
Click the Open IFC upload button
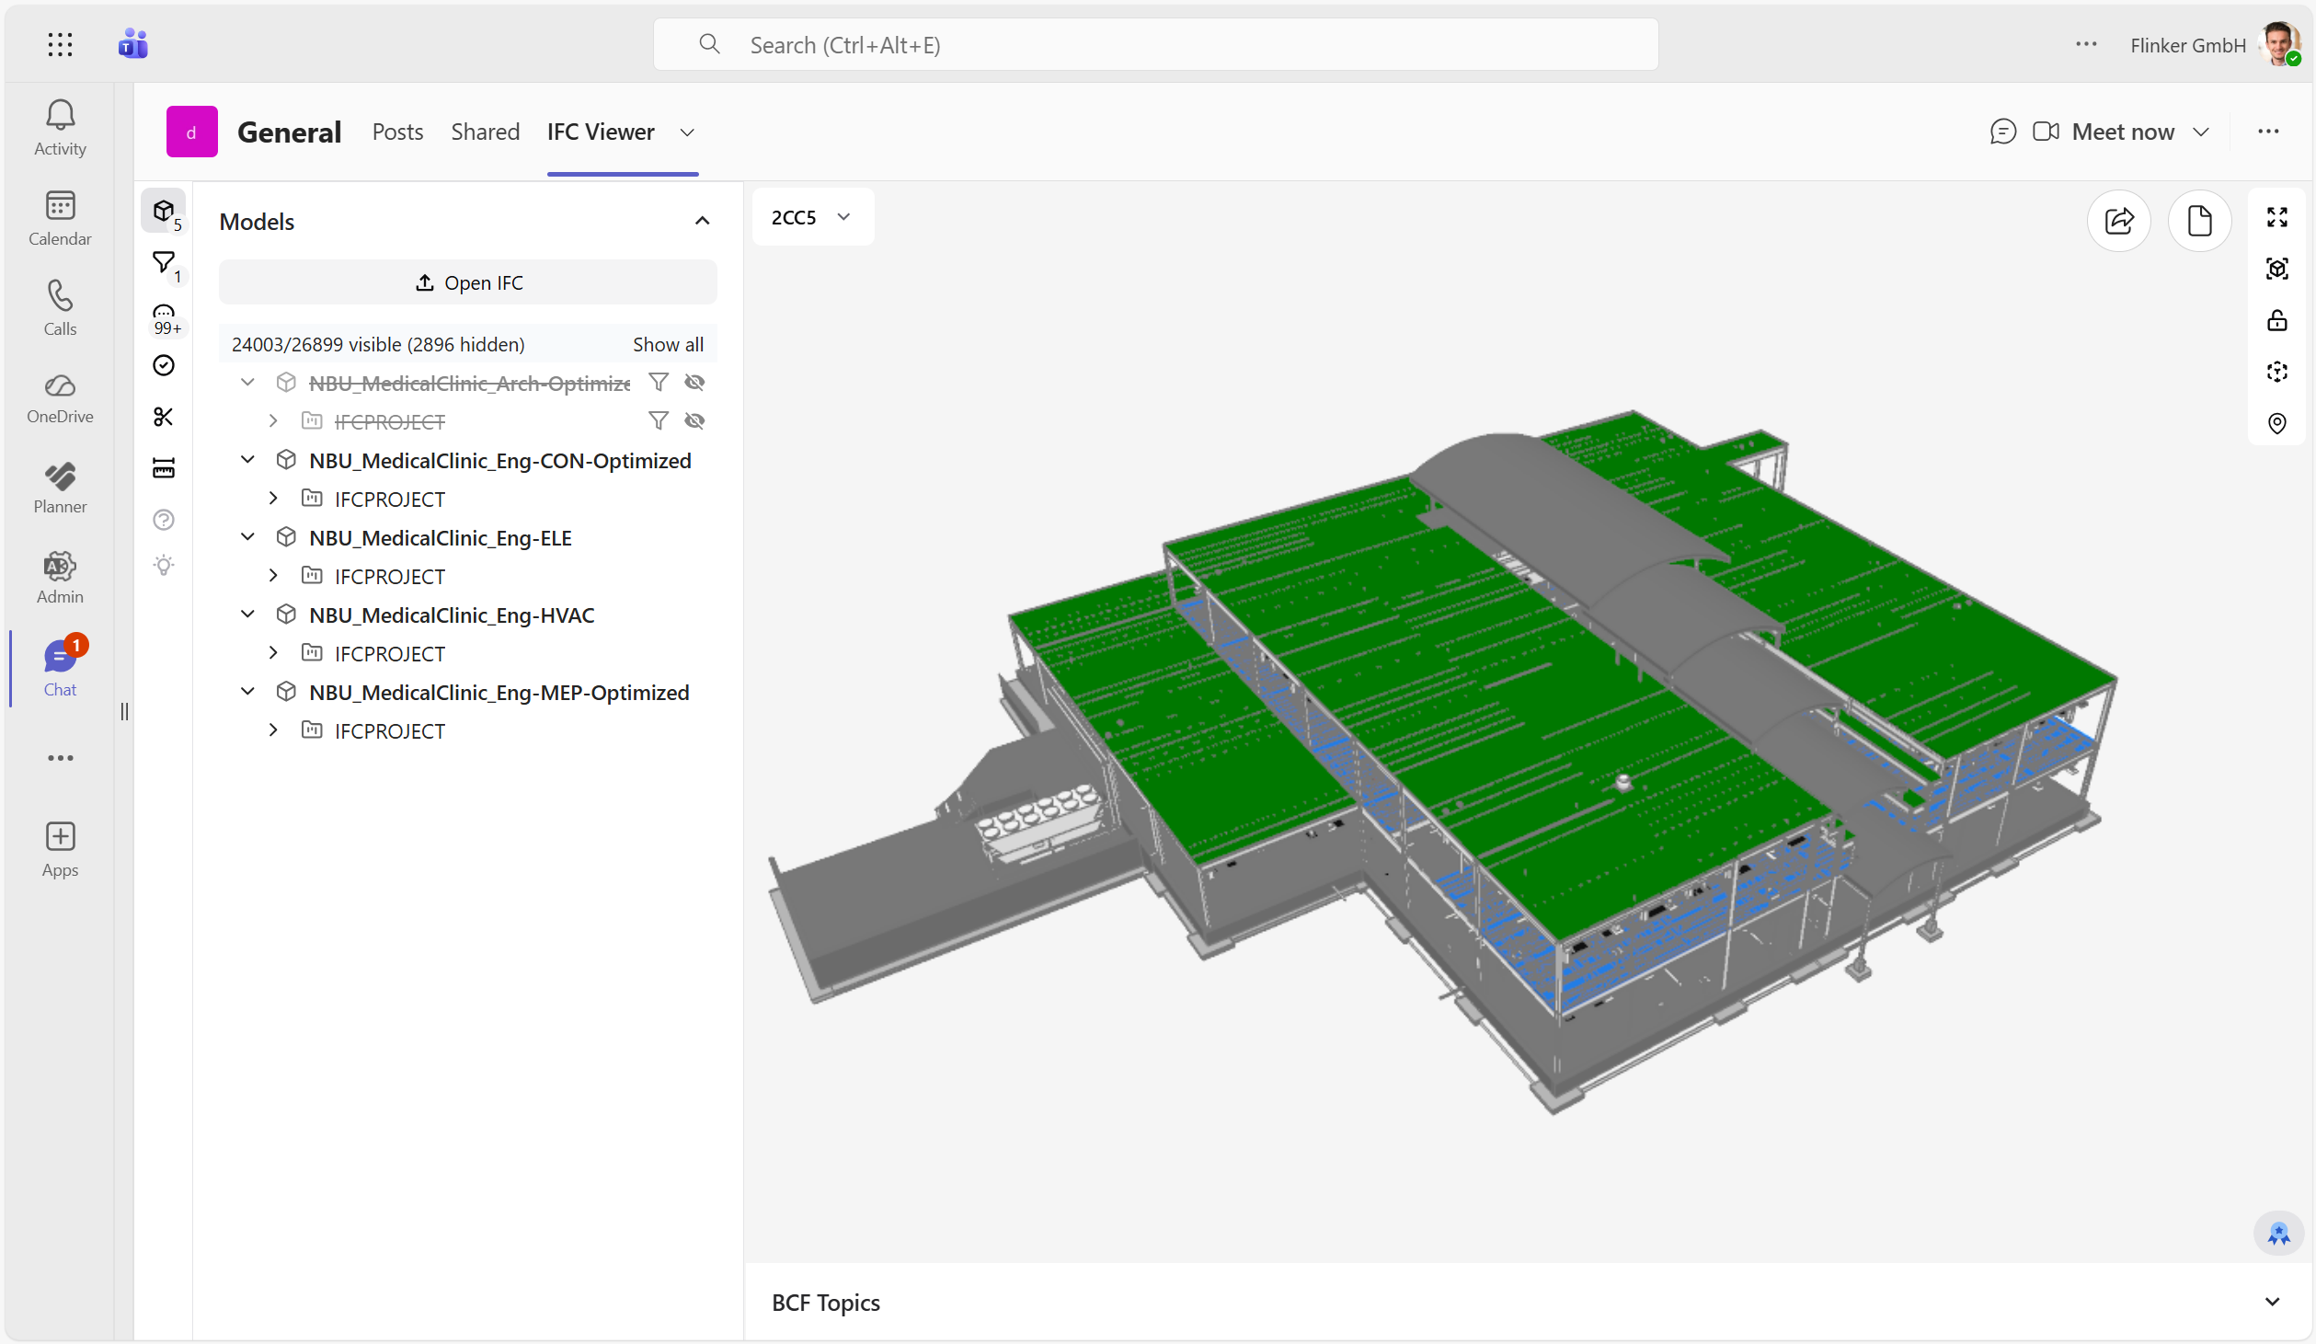click(468, 282)
